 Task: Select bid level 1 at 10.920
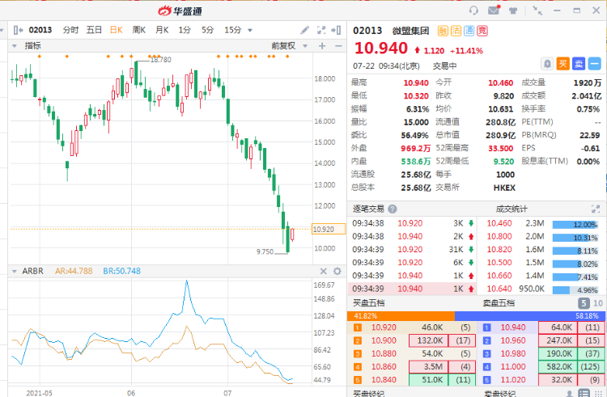coord(411,327)
